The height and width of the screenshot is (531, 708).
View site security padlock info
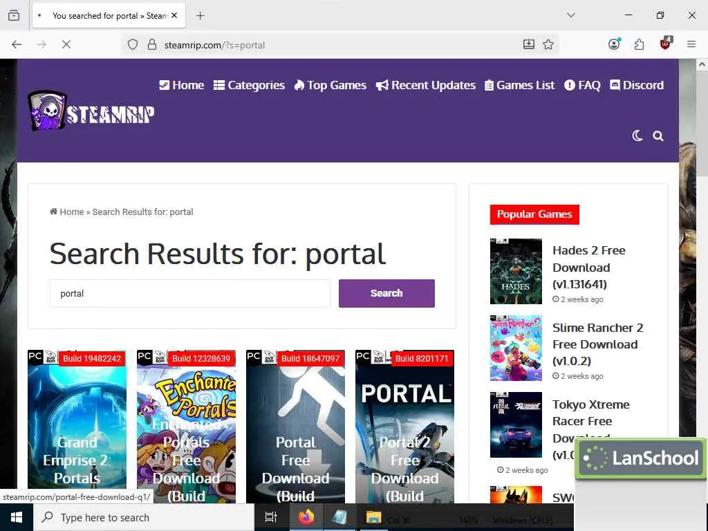[152, 45]
